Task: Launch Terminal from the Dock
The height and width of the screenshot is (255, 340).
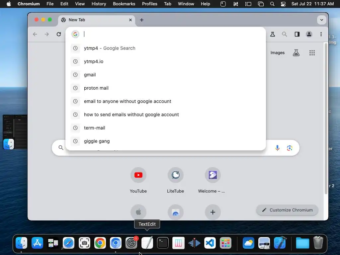Action: coord(163,243)
